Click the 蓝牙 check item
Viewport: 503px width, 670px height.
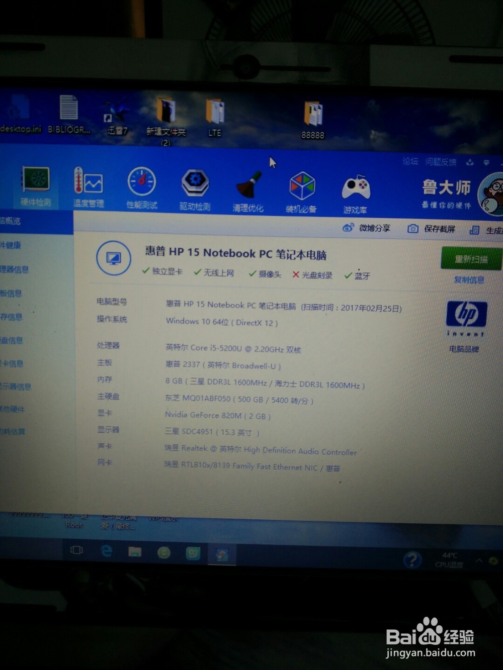pos(357,275)
